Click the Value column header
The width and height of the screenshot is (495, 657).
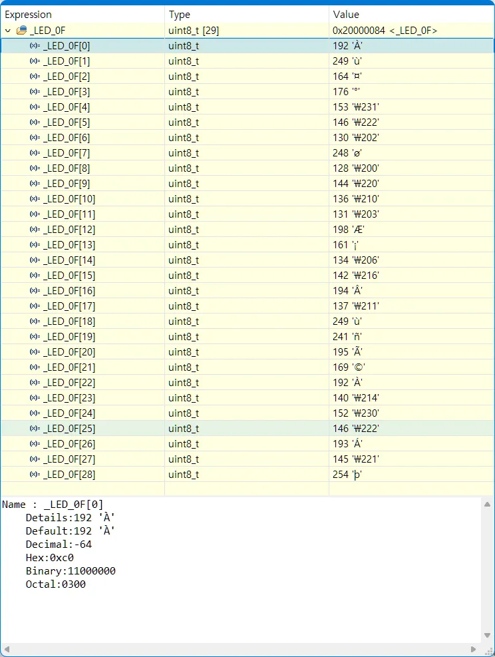[x=411, y=15]
